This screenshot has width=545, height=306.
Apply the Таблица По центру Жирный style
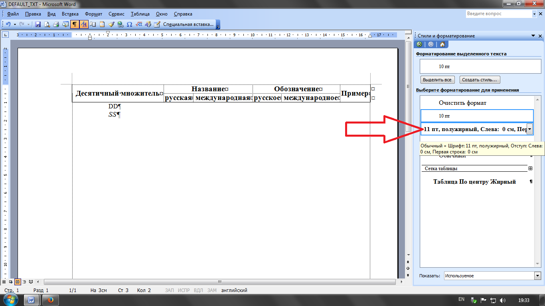(x=477, y=182)
